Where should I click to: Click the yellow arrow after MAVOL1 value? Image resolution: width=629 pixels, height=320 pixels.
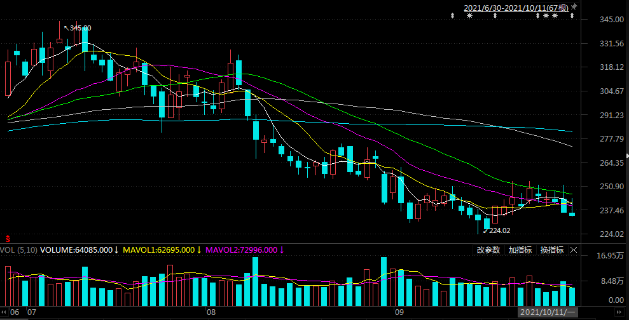pos(198,250)
